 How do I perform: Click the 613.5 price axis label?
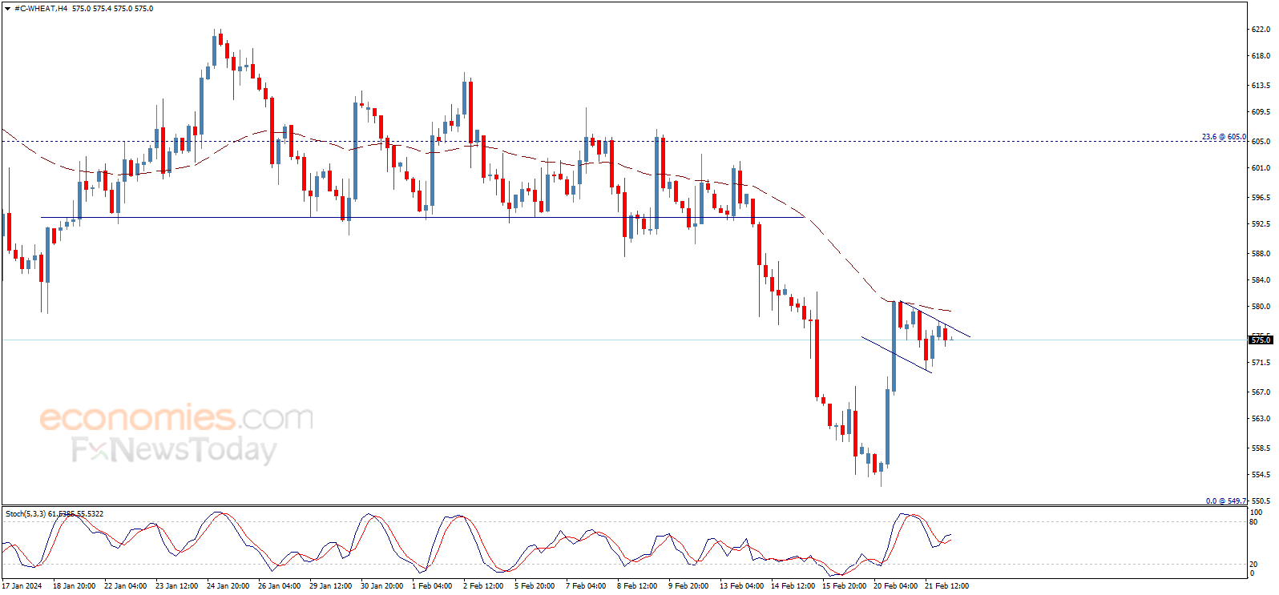(1261, 86)
